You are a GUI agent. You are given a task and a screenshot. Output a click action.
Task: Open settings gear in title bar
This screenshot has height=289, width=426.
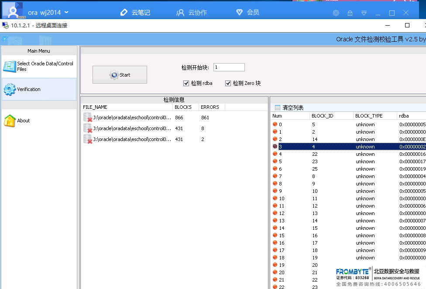pyautogui.click(x=336, y=13)
